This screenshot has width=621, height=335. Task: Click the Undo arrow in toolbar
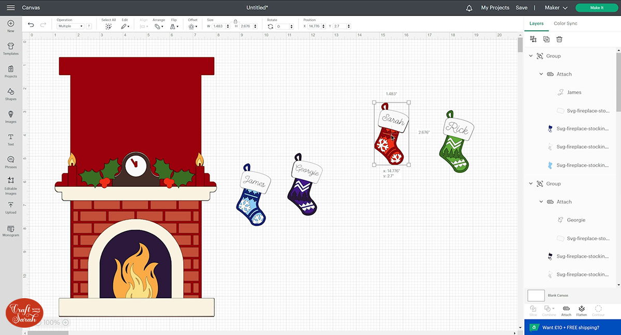tap(31, 25)
